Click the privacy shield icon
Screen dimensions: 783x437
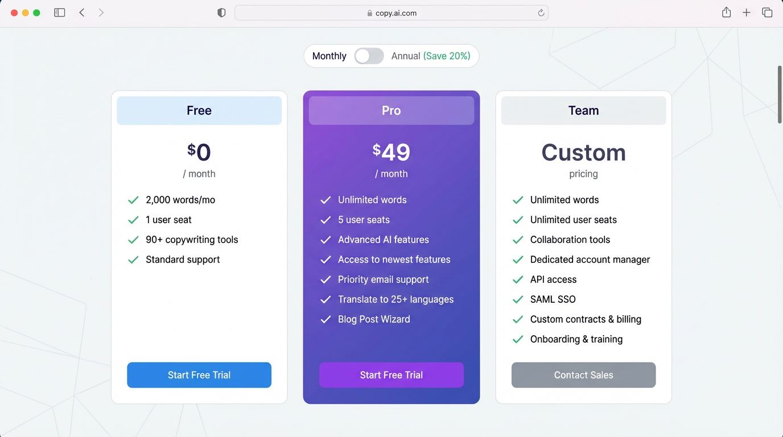[221, 12]
